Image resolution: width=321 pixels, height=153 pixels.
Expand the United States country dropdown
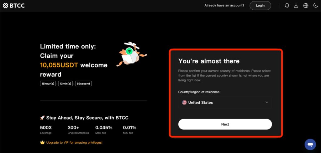coord(225,102)
